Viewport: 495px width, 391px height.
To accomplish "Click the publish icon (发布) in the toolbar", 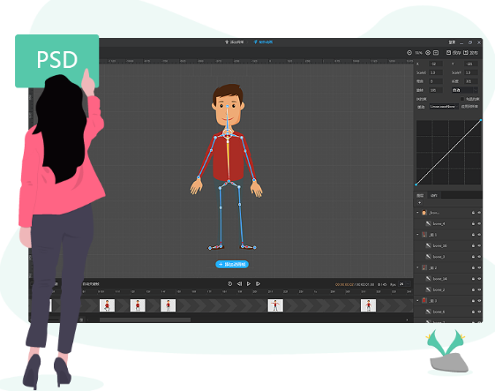I will [x=466, y=52].
